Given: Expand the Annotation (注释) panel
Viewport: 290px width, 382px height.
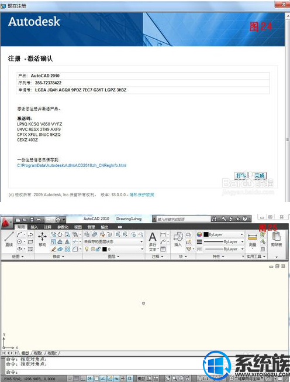Looking at the screenshot, I should pos(157,257).
